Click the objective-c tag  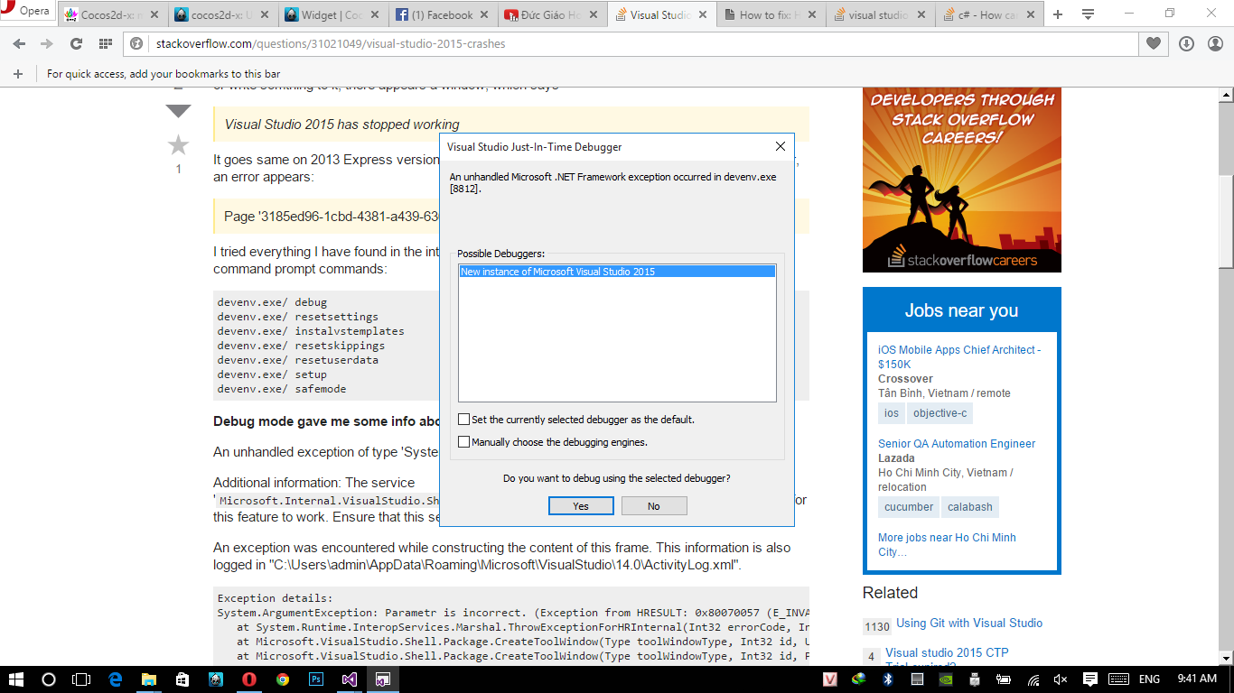pos(940,413)
